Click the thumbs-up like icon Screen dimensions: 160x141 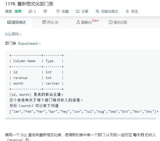(x=30, y=11)
